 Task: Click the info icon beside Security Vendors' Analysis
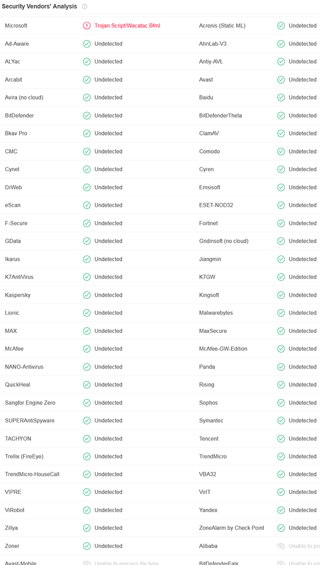pos(84,6)
